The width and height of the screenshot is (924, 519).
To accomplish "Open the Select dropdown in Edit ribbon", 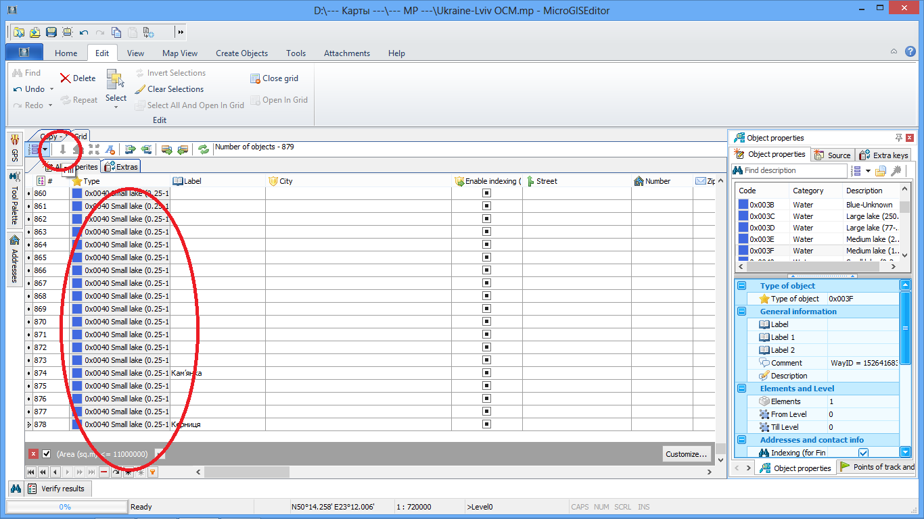I will (116, 107).
